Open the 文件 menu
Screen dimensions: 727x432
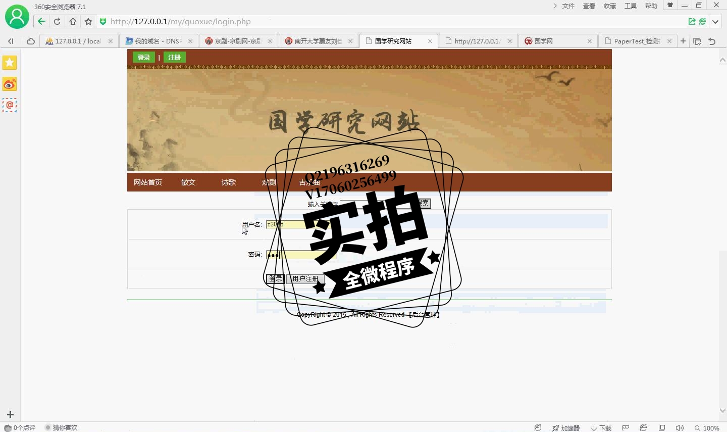(568, 6)
